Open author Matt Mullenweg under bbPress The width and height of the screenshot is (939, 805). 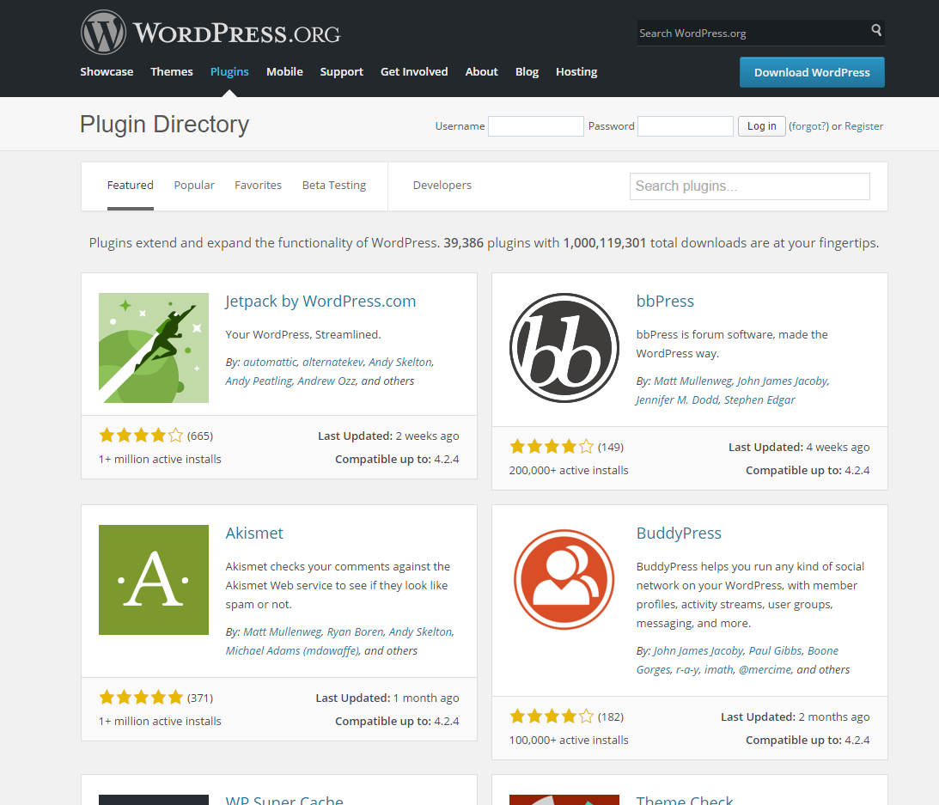coord(692,381)
